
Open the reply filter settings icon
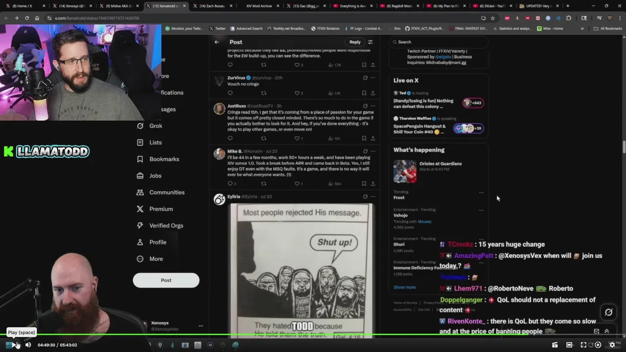370,42
